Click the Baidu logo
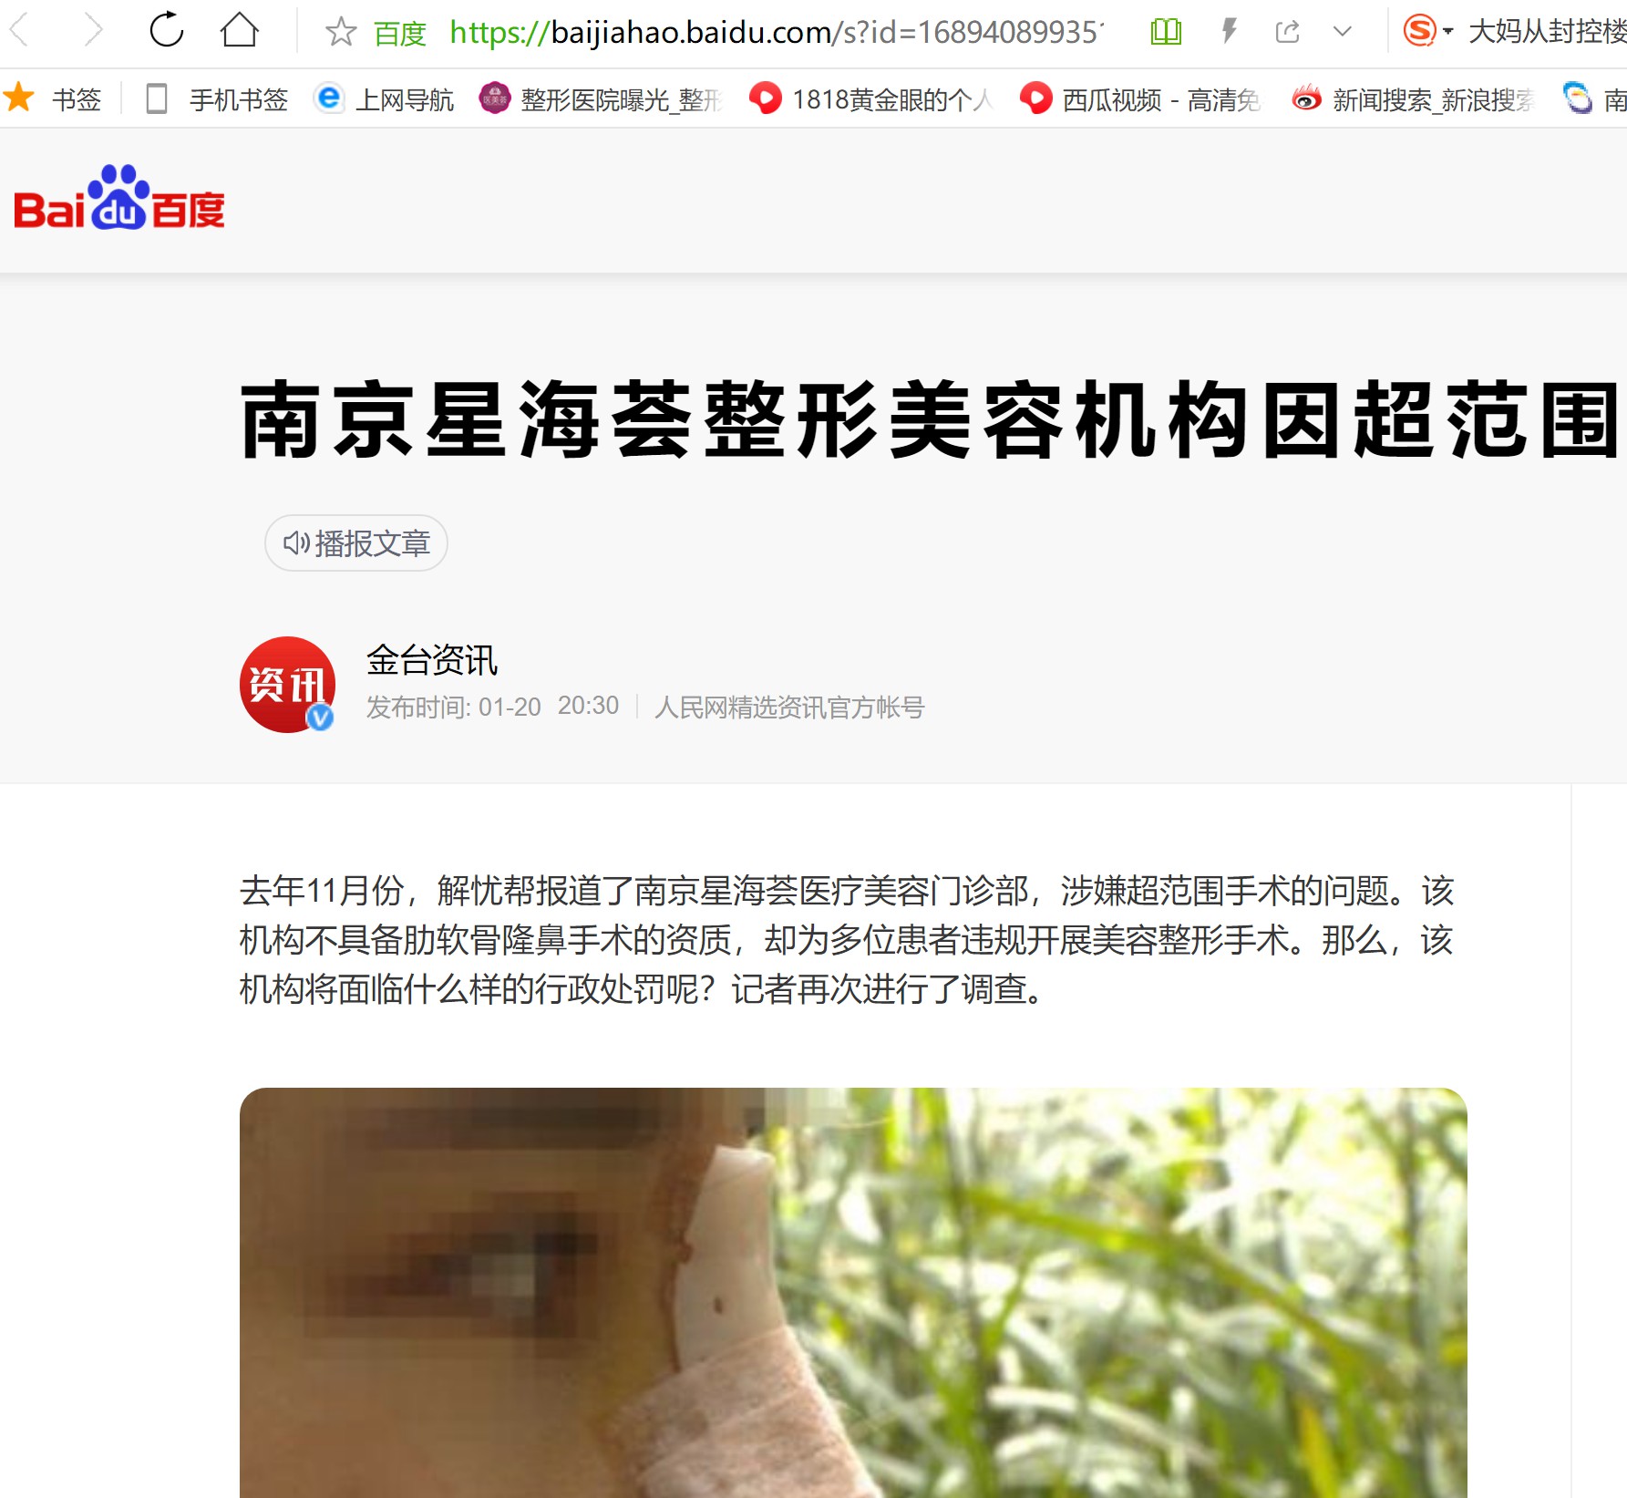This screenshot has height=1498, width=1627. (118, 198)
